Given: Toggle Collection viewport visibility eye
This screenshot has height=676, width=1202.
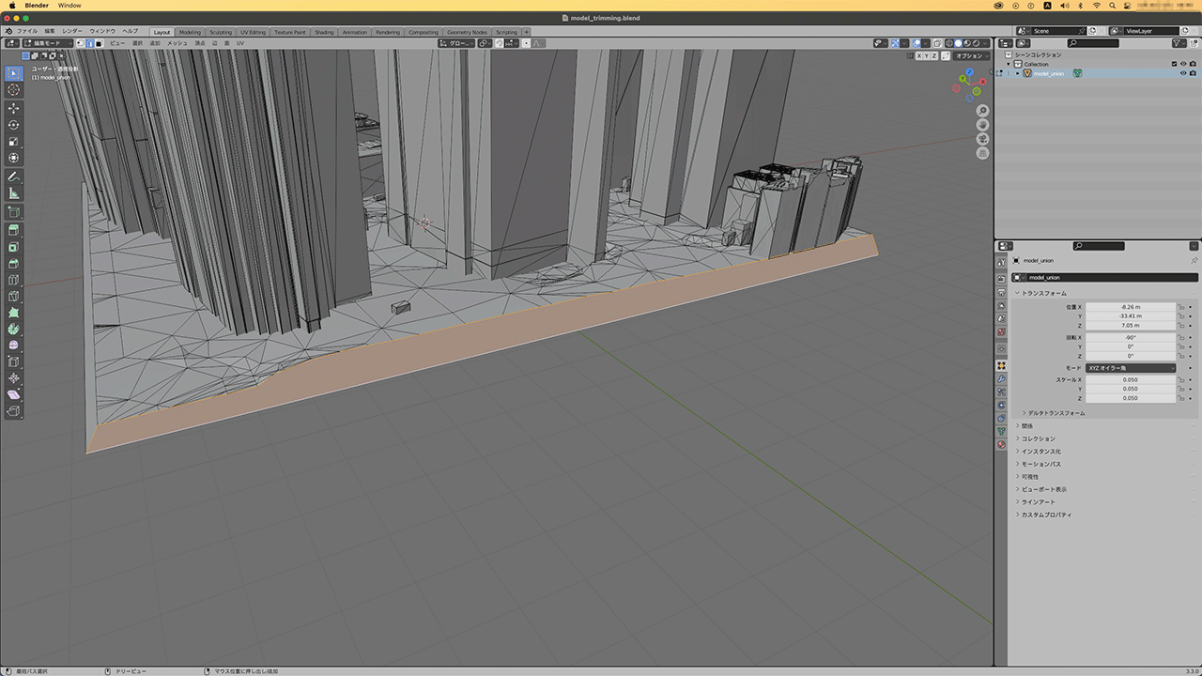Looking at the screenshot, I should 1183,64.
